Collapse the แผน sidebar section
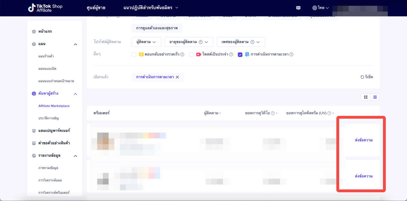The height and width of the screenshot is (201, 407). tap(75, 44)
